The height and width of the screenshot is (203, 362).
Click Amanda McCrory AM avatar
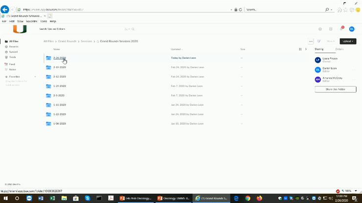click(317, 80)
